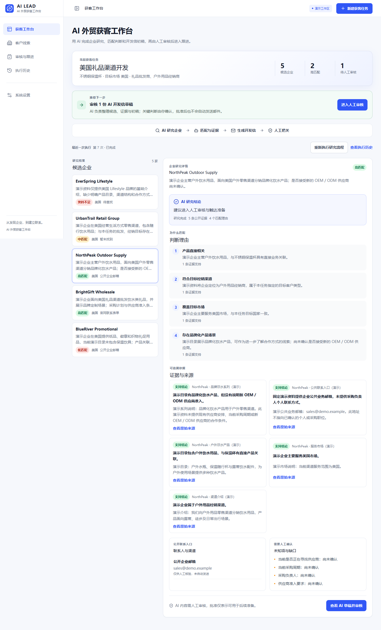Click the 获客工作台 sidebar icon
This screenshot has height=630, width=381.
(x=10, y=29)
